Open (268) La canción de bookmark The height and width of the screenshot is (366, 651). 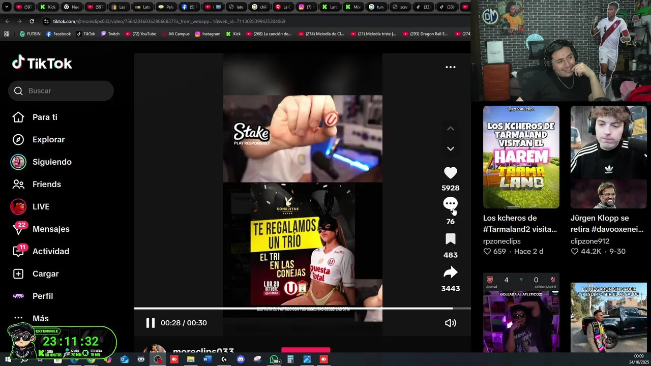click(x=269, y=34)
